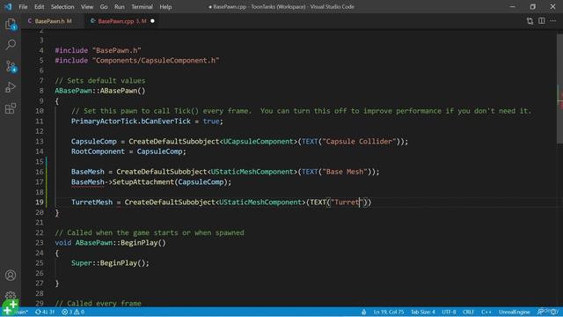Image resolution: width=563 pixels, height=317 pixels.
Task: Click the sync changes indicator in status bar
Action: point(45,312)
